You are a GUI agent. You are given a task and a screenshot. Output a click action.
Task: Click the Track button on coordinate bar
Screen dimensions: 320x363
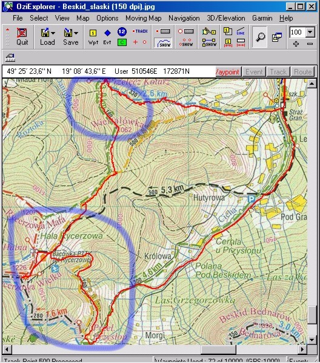(278, 72)
